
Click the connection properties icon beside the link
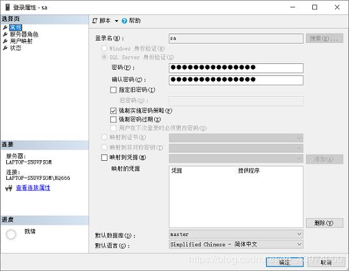pos(9,188)
